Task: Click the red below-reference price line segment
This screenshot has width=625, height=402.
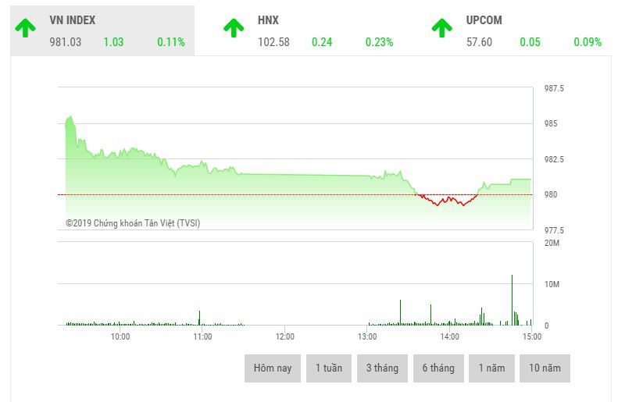Action: pos(445,201)
